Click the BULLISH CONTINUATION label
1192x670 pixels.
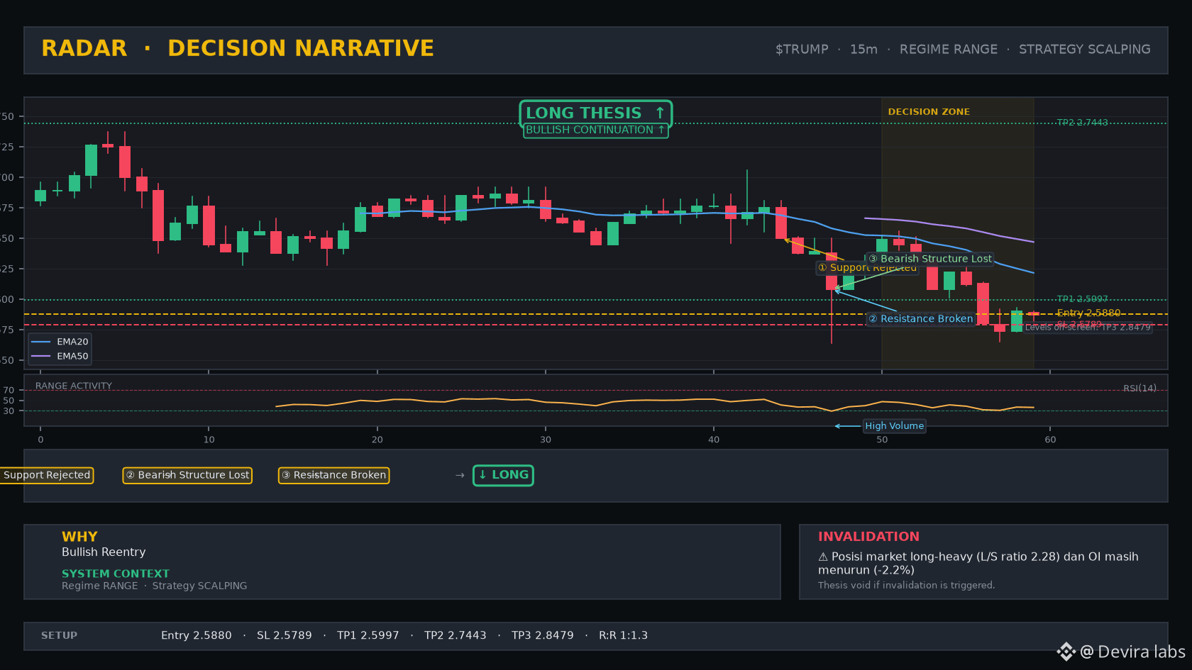point(595,130)
